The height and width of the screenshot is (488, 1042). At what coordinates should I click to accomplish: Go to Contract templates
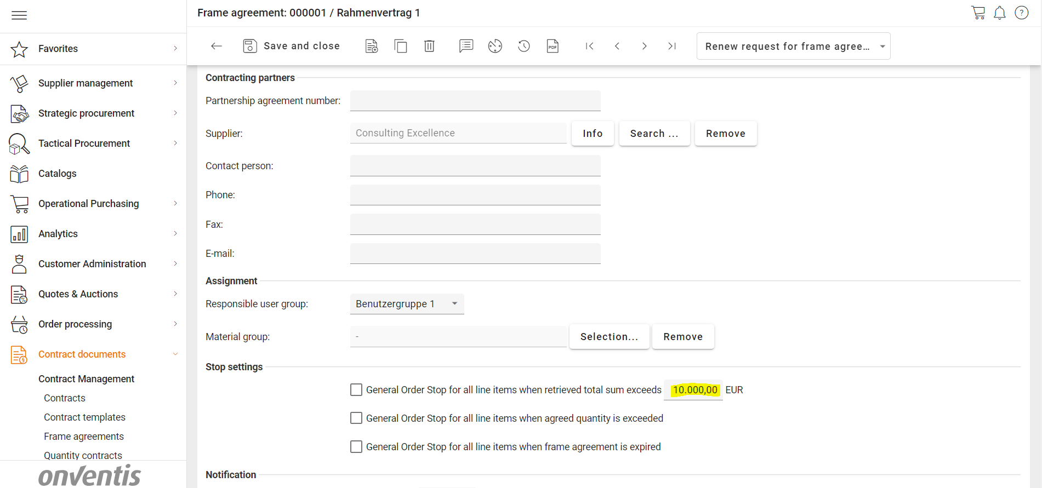click(x=84, y=417)
